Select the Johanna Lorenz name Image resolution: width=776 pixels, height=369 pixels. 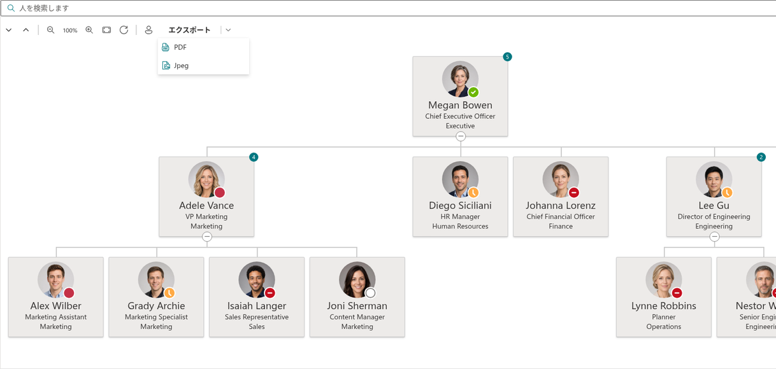click(x=561, y=205)
